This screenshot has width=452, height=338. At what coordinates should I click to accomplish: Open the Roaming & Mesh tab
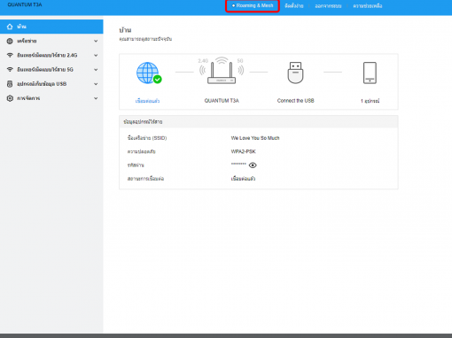[253, 6]
